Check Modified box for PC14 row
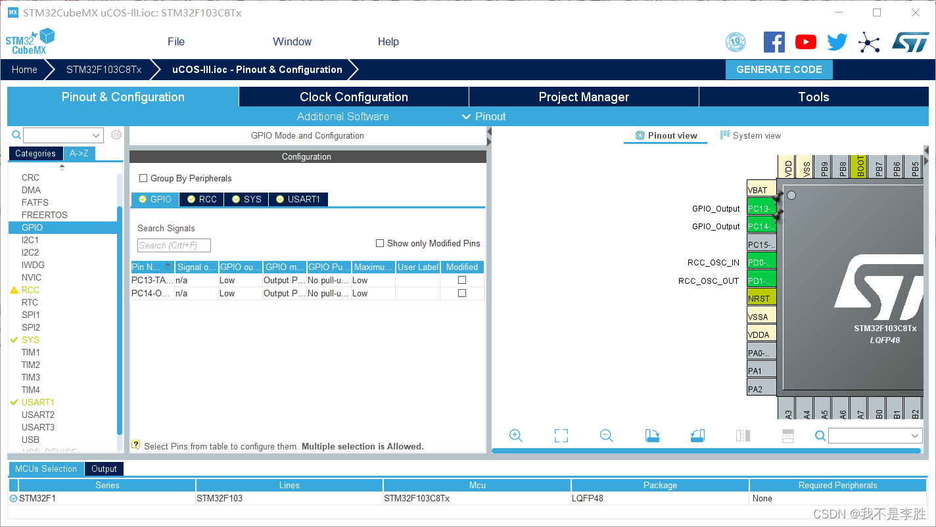Image resolution: width=936 pixels, height=527 pixels. (462, 293)
